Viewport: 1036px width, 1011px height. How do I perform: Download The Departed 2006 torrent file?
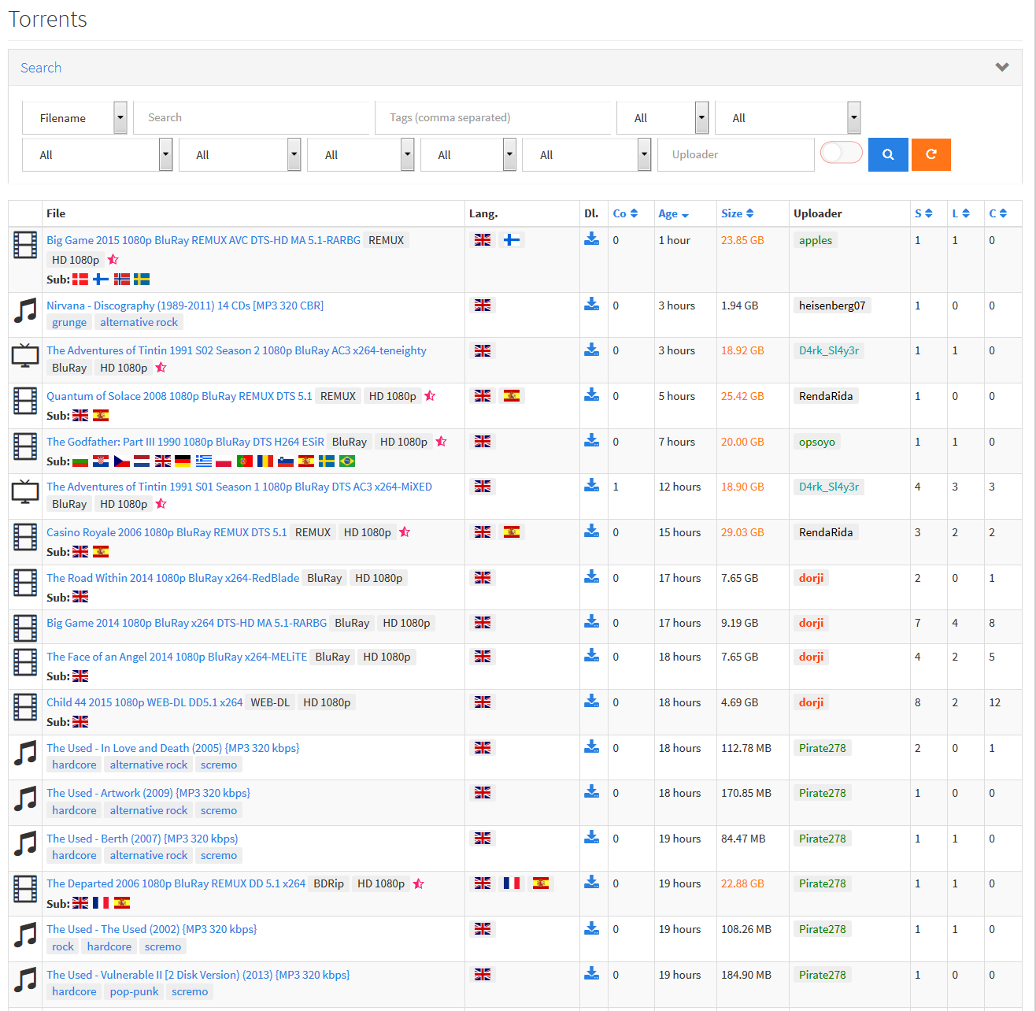point(591,882)
